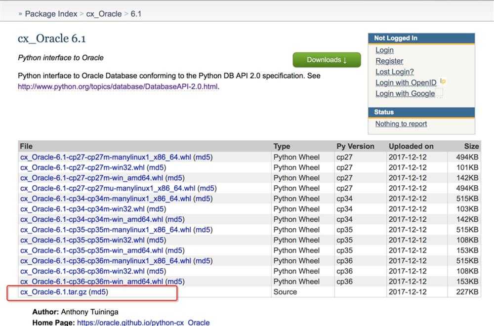Open Package Index breadcrumb link
Viewport: 494px width, 326px height.
(51, 14)
